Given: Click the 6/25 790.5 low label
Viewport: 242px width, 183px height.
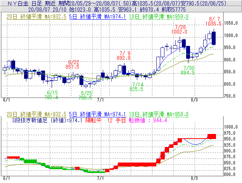Looking at the screenshot, I should coord(85,95).
